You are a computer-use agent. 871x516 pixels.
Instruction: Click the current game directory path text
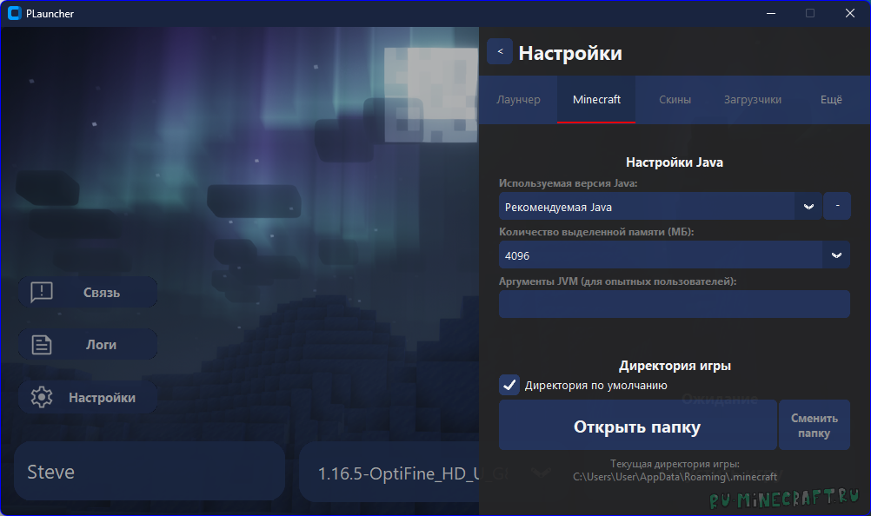coord(675,477)
